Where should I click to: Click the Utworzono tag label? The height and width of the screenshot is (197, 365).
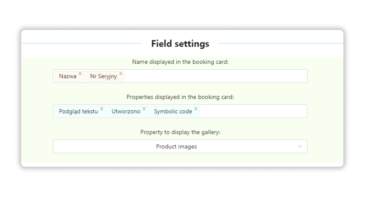[126, 111]
